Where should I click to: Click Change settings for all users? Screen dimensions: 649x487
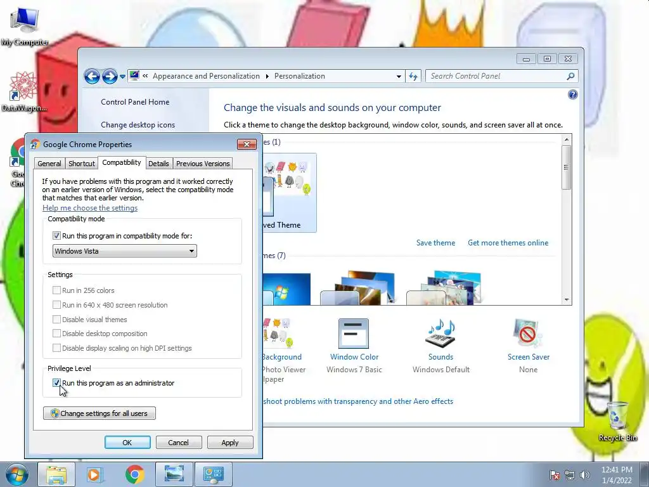(100, 413)
